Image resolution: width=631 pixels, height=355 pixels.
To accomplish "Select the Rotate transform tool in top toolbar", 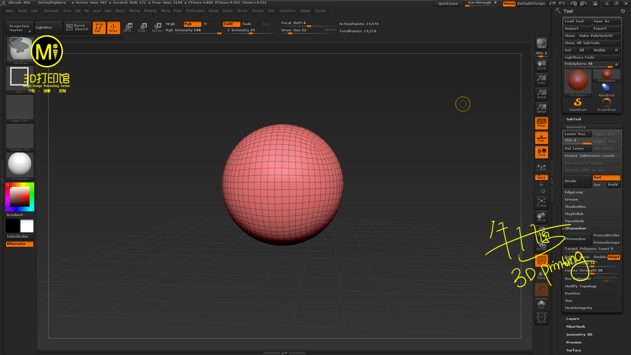I will [x=157, y=28].
